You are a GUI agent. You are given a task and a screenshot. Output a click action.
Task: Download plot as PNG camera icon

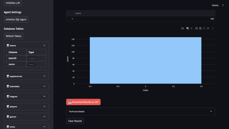[x=183, y=28]
